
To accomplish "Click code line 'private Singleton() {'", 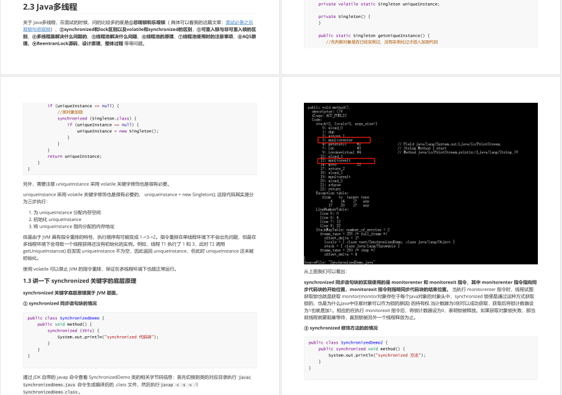I will pos(344,17).
